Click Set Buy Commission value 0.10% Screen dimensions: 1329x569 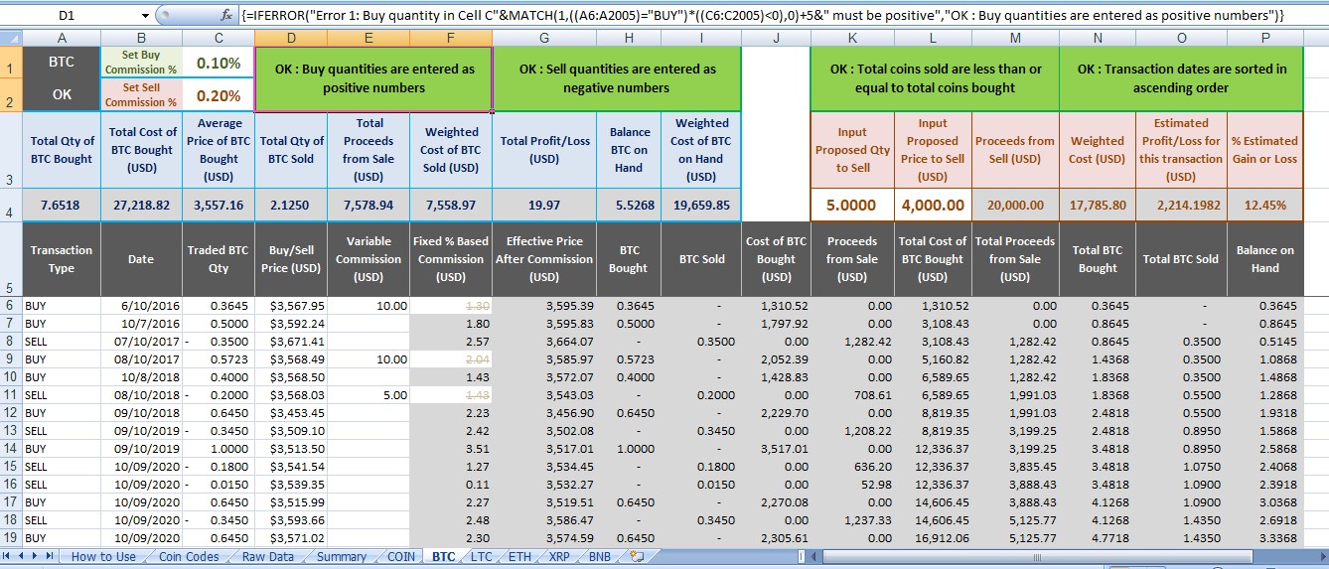(x=219, y=63)
